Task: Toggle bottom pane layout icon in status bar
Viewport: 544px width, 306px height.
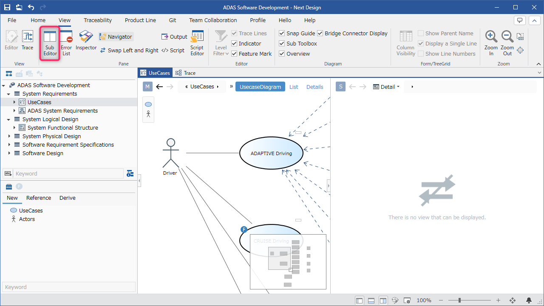Action: tap(371, 300)
